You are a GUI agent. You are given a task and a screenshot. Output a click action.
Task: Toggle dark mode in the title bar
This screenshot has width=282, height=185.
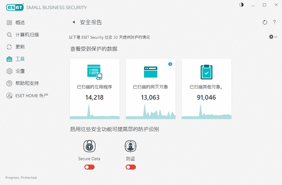[241, 5]
